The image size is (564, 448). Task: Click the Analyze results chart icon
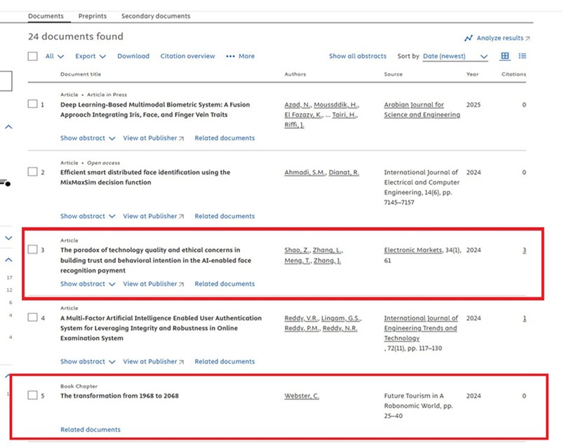[x=468, y=38]
